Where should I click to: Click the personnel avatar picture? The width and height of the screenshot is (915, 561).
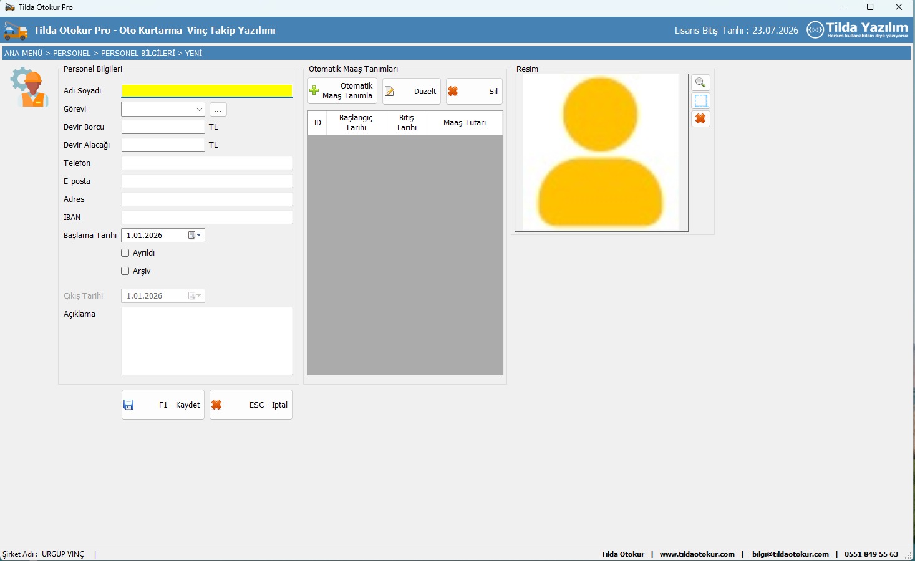coord(601,153)
